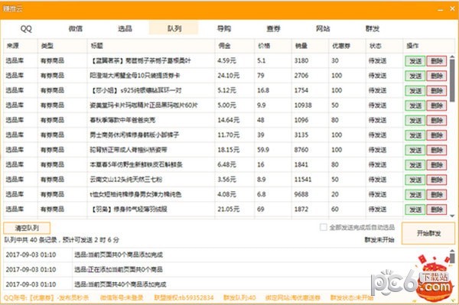Send the 11.70元 commission trousers item
This screenshot has width=459, height=305.
(x=415, y=135)
